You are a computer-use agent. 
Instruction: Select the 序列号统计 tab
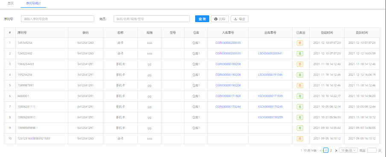click(33, 4)
